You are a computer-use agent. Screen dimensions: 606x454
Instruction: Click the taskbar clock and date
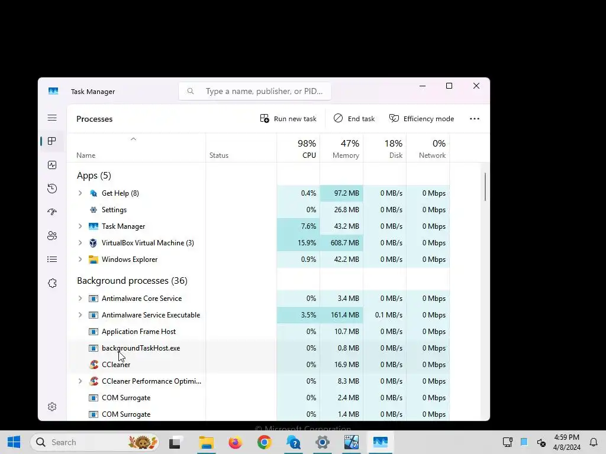[566, 442]
